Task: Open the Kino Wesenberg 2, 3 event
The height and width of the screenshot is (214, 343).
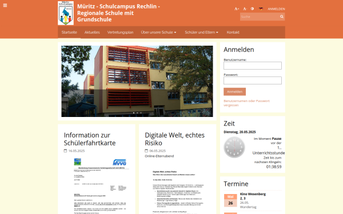Action: [253, 196]
